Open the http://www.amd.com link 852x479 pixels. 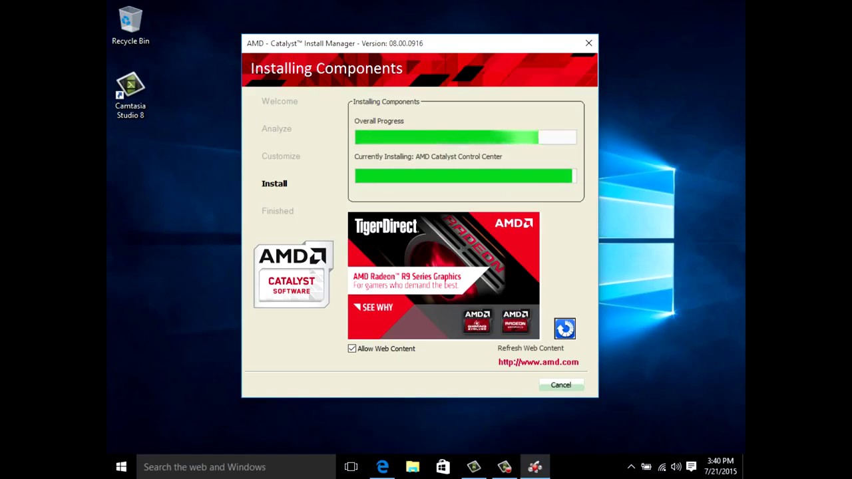(538, 362)
